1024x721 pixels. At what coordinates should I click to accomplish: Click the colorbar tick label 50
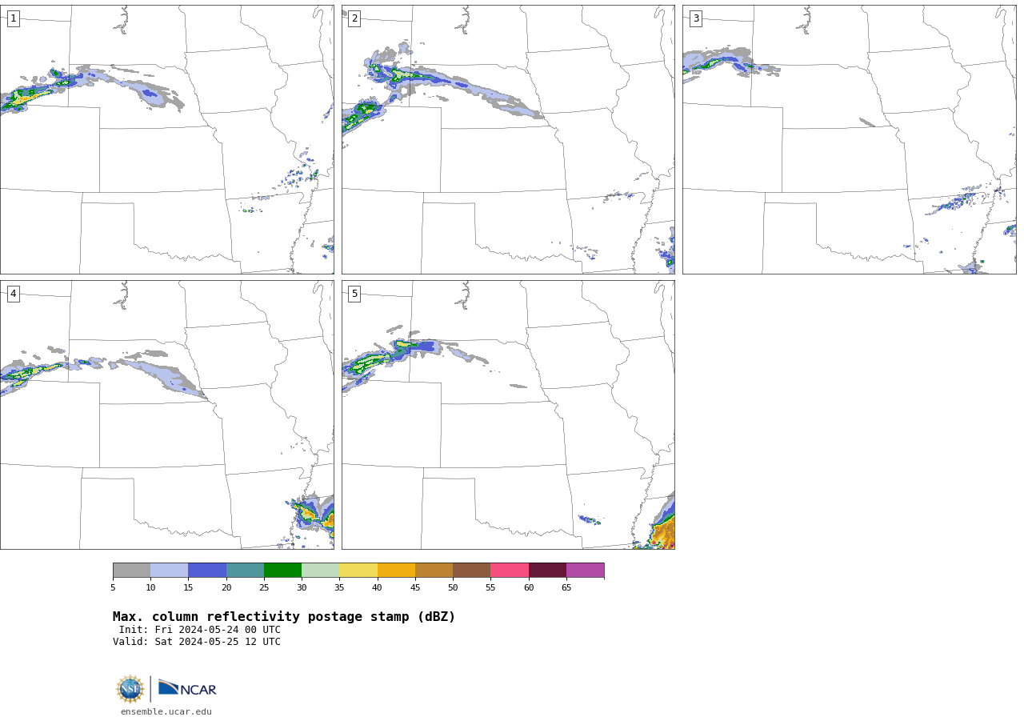point(453,588)
